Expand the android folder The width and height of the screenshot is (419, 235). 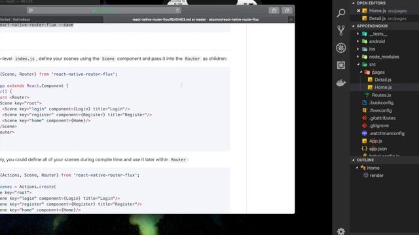(x=358, y=41)
